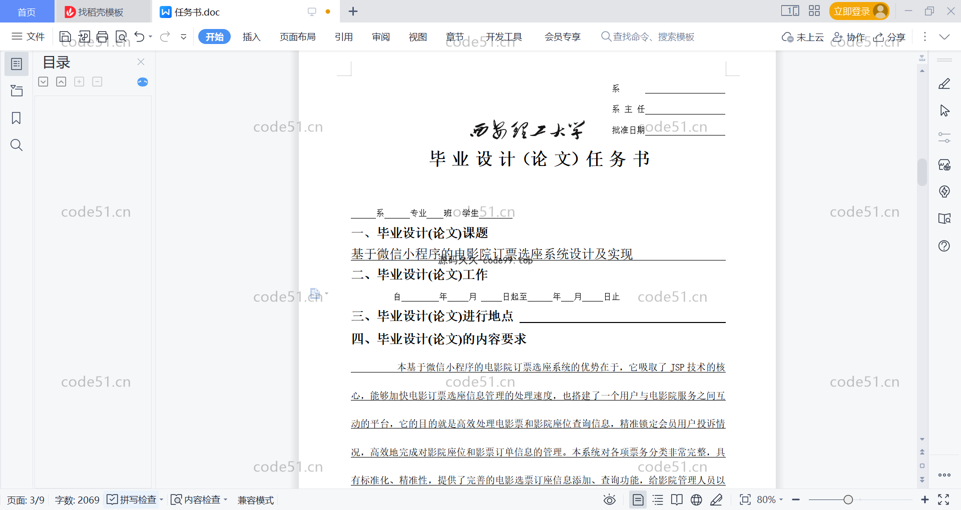Switch to page layout view in the status bar
The width and height of the screenshot is (961, 510).
[638, 499]
